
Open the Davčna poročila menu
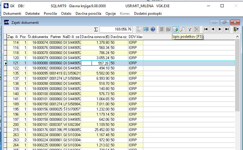coord(89,14)
